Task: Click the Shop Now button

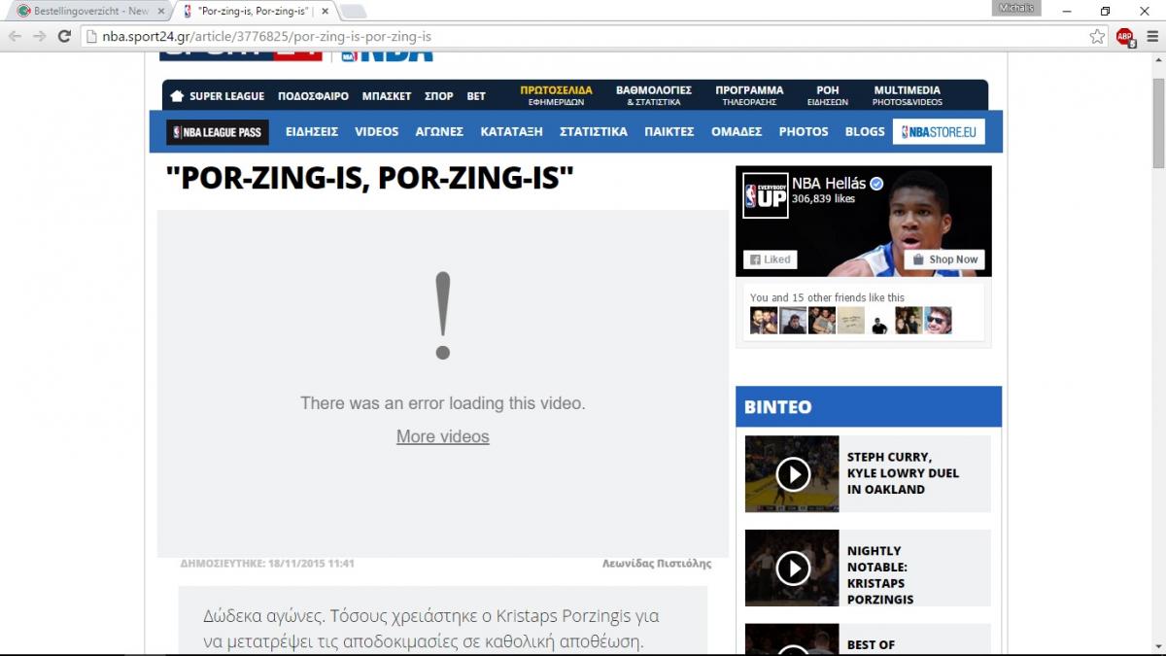Action: 944,259
